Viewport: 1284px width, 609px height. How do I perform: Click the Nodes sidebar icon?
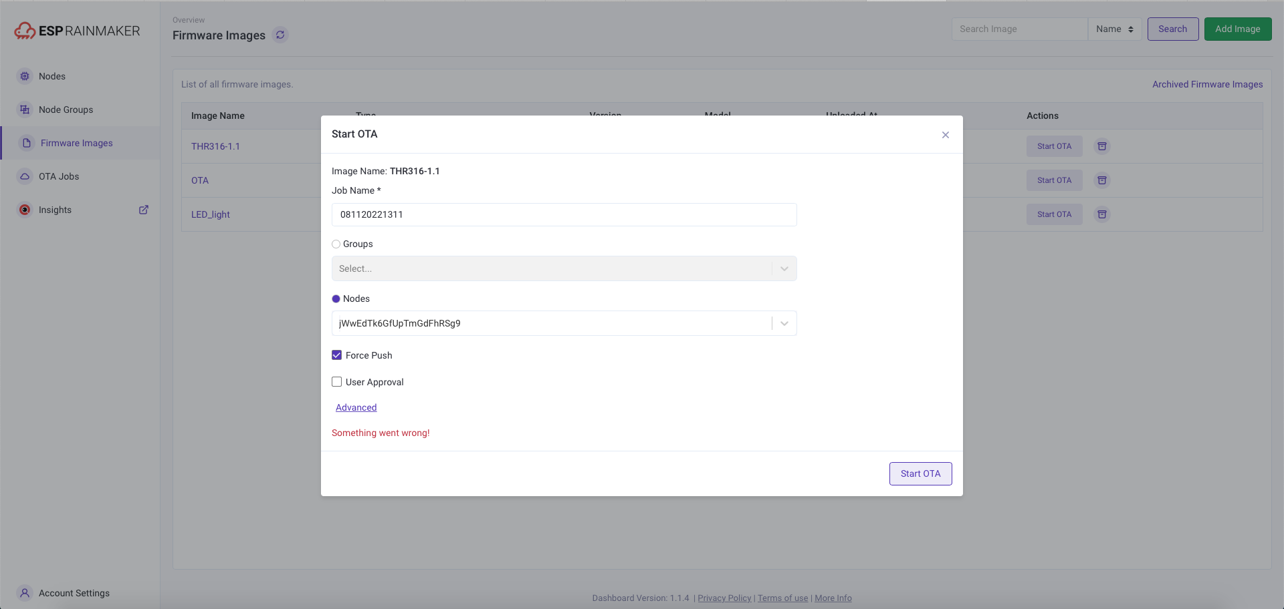pos(25,76)
